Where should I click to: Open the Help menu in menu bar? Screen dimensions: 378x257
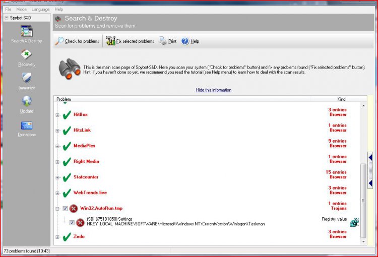[58, 9]
